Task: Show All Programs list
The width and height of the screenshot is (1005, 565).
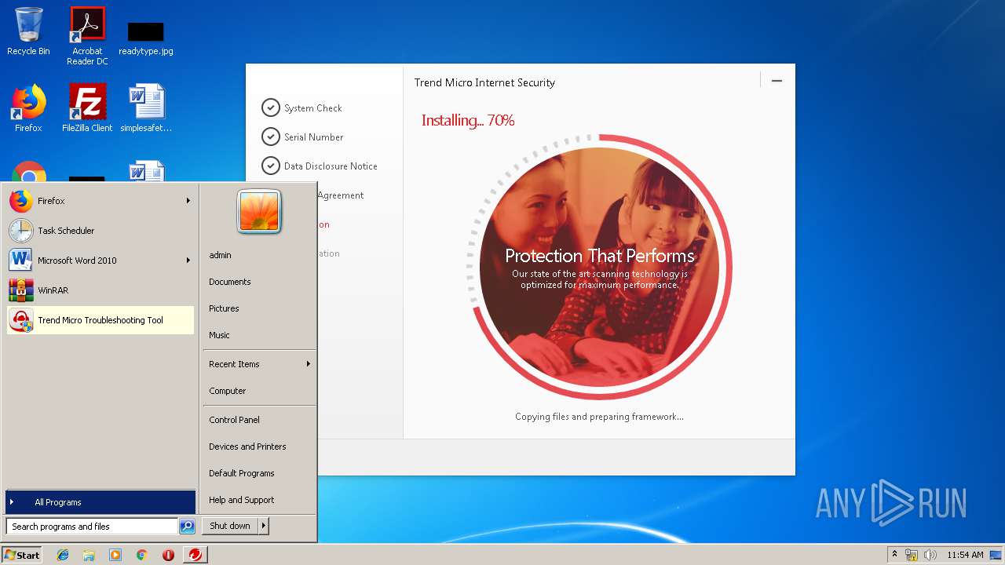Action: 100,502
